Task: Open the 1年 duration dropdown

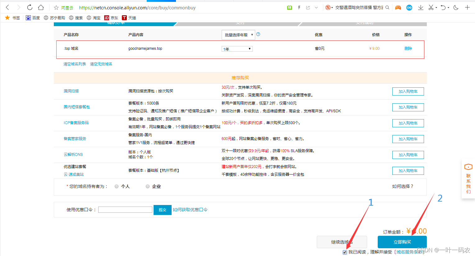Action: pyautogui.click(x=237, y=49)
